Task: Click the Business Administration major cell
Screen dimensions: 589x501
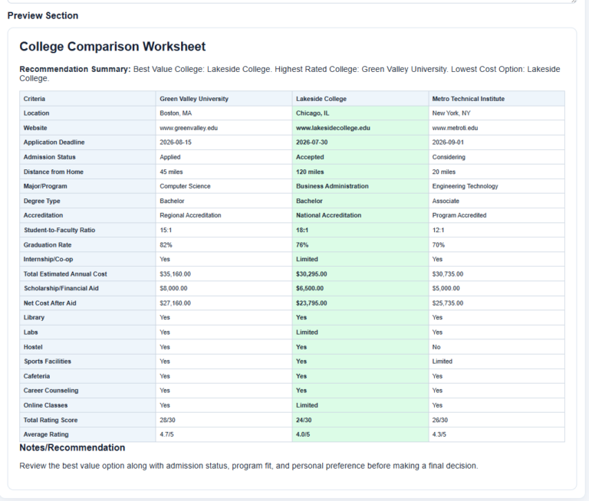Action: click(360, 186)
